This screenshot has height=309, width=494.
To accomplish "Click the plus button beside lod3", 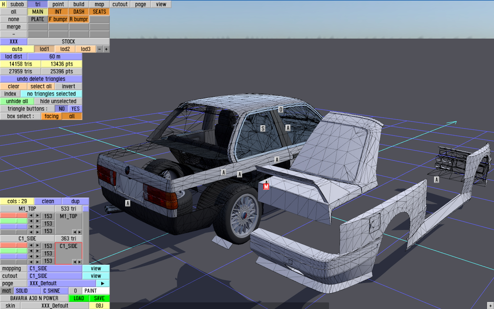I will tap(106, 49).
